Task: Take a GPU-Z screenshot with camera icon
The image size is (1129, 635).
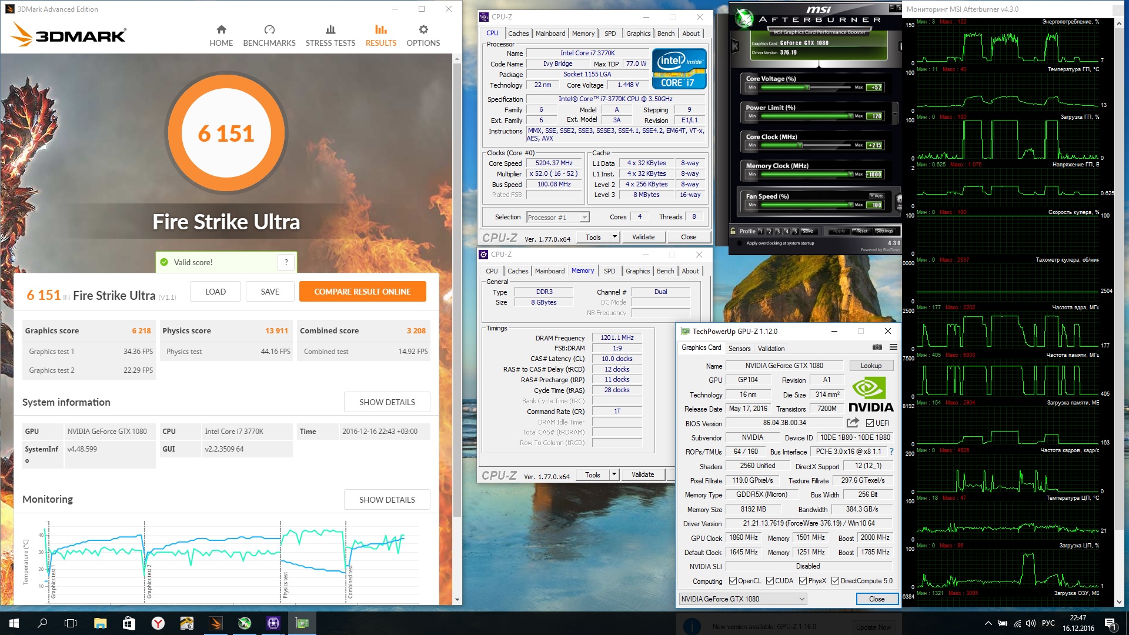Action: (x=877, y=347)
